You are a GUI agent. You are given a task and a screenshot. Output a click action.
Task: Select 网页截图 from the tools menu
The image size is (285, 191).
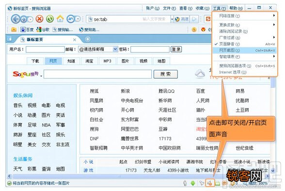[245, 50]
